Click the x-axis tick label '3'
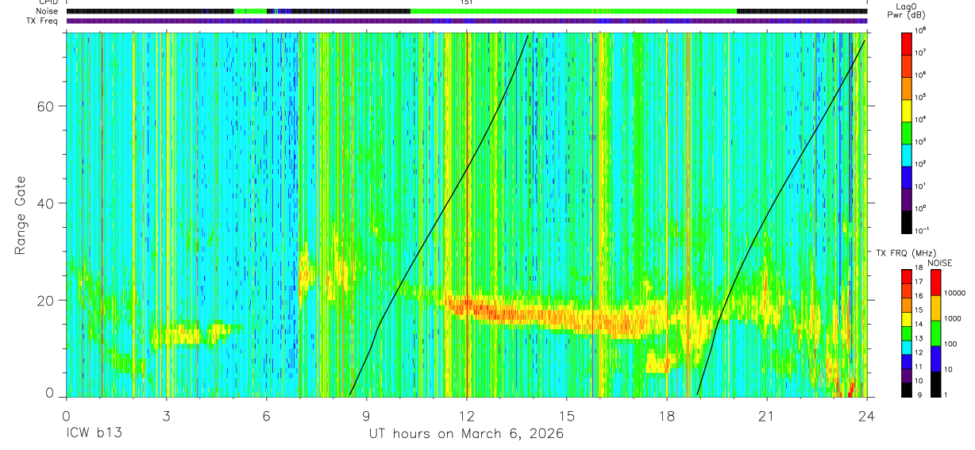Viewport: 975px width, 450px height. coord(166,417)
